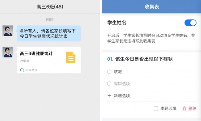Click question title 该生今日是否出现以下症状
The width and height of the screenshot is (201, 121).
(144, 59)
